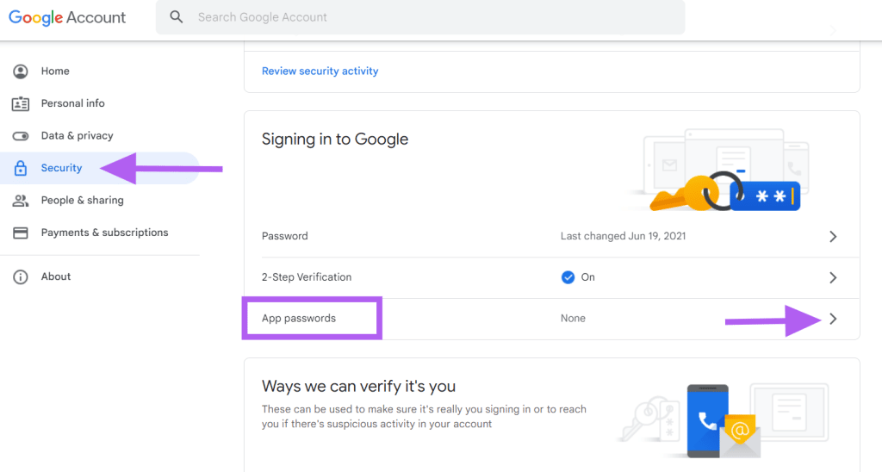Focus the Search Google Account field
This screenshot has height=472, width=882.
(x=420, y=17)
